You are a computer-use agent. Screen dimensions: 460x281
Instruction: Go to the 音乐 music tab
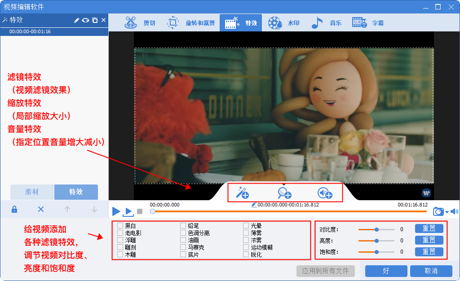click(326, 23)
